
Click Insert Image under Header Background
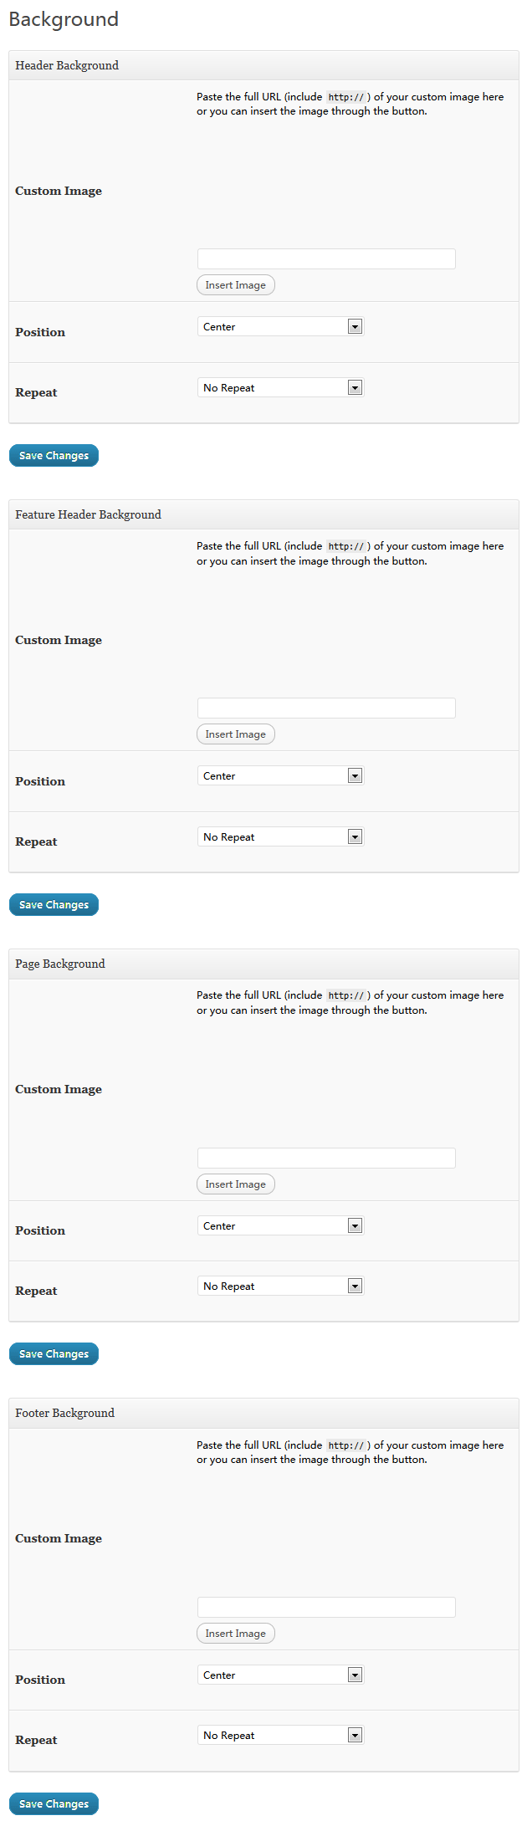click(x=236, y=285)
